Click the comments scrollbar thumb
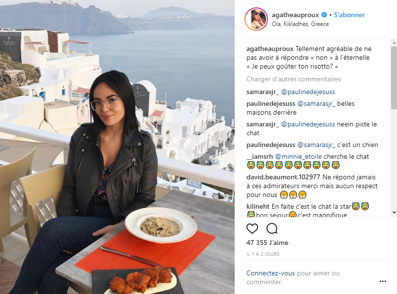This screenshot has height=294, width=397. (x=394, y=78)
